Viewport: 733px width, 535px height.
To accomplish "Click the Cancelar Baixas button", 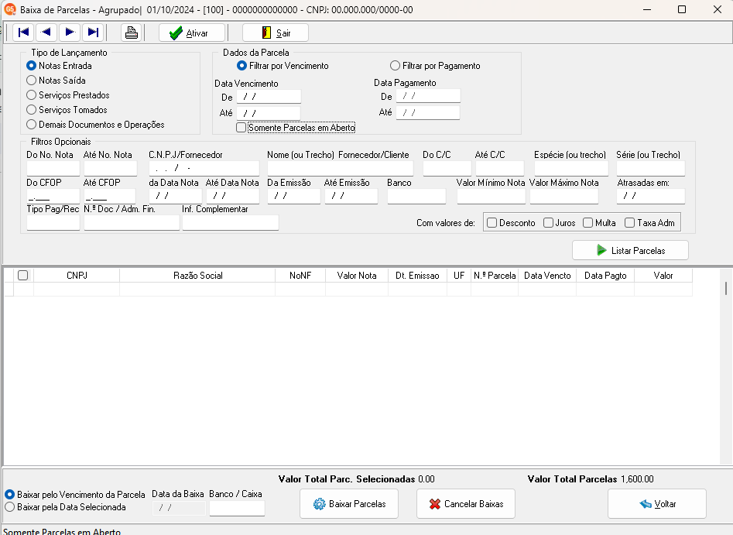I will (466, 504).
